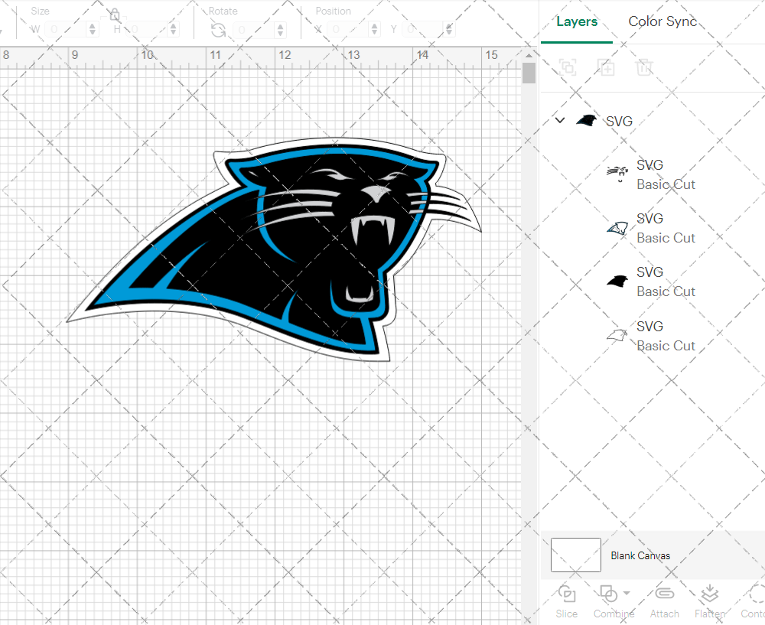Click the Group layers icon
This screenshot has height=625, width=765.
tap(568, 67)
